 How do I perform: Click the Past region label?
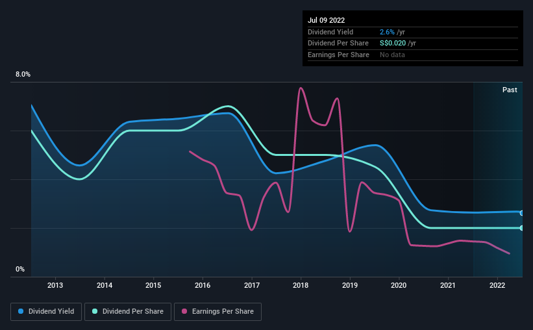click(510, 90)
